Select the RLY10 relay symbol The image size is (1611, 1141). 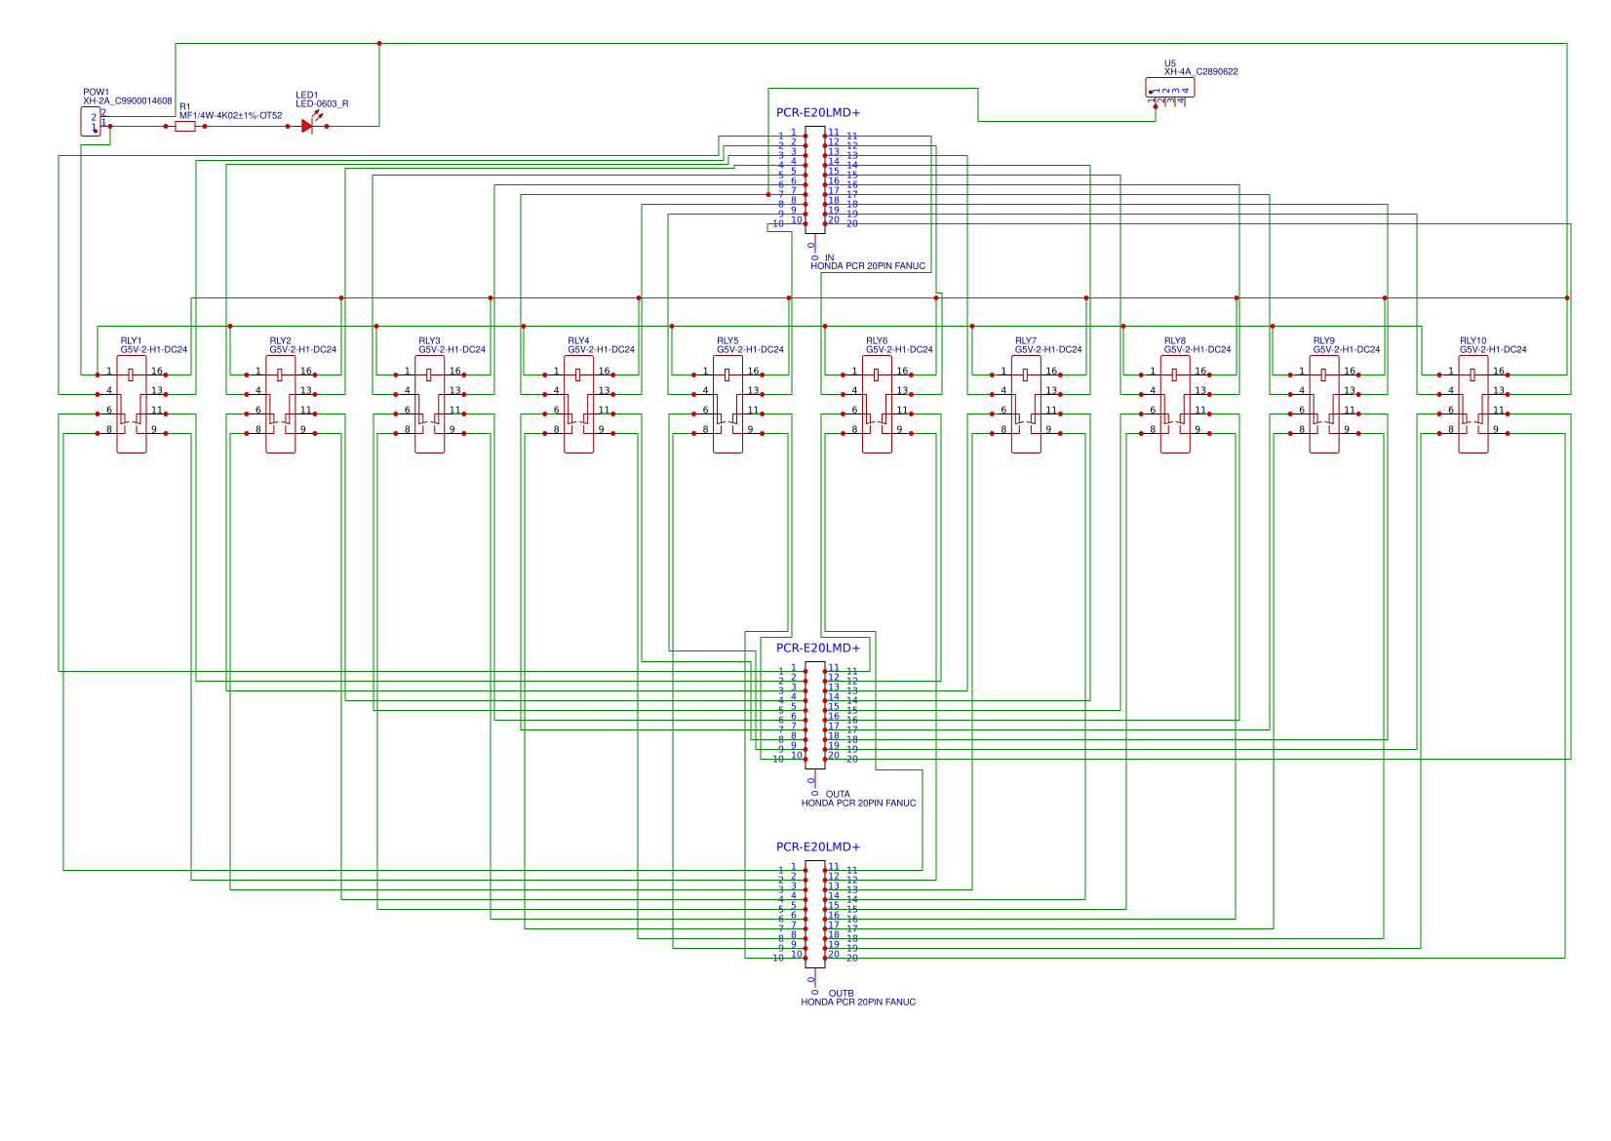(1473, 404)
